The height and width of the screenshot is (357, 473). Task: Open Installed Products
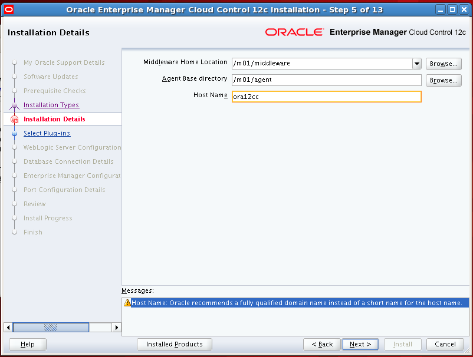point(175,344)
